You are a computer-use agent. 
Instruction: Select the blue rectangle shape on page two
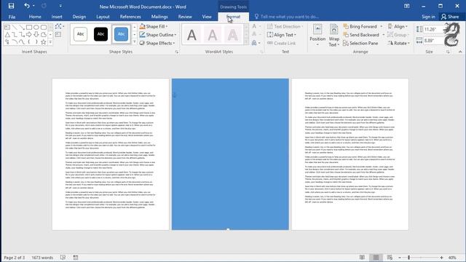coord(230,154)
